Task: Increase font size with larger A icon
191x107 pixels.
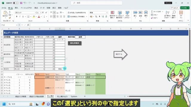Action: coord(43,12)
